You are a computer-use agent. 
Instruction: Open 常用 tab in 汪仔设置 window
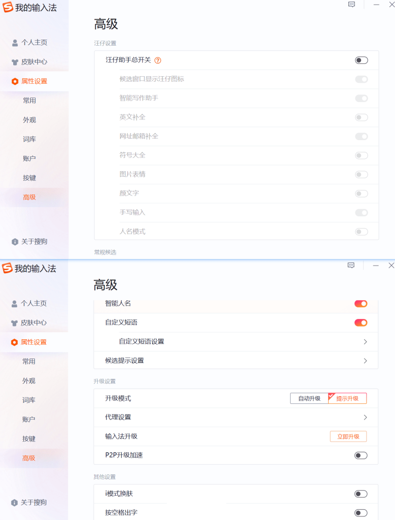tap(29, 101)
